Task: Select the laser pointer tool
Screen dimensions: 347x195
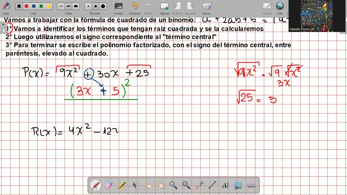Action: pos(200,185)
